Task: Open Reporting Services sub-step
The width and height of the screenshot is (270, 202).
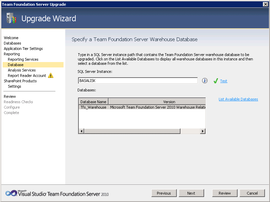Action: tap(23, 59)
